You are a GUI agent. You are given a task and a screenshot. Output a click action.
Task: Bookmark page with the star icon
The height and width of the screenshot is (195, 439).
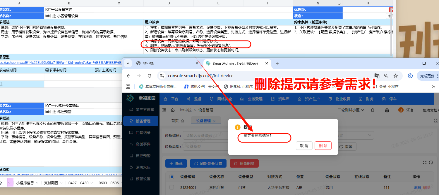click(x=396, y=76)
